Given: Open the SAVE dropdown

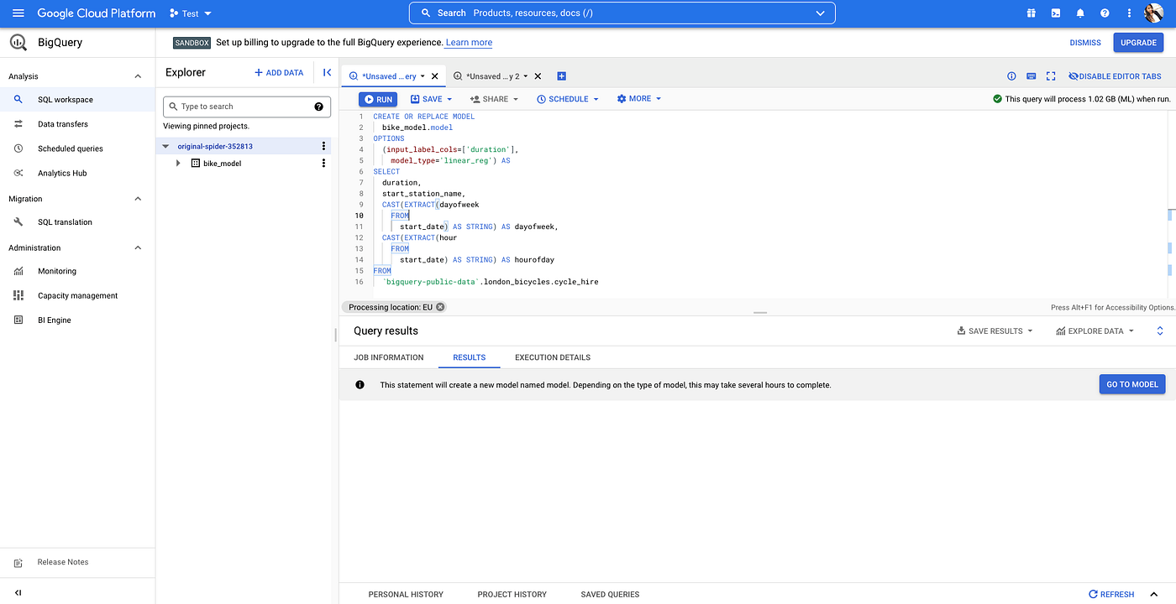Looking at the screenshot, I should (x=431, y=98).
